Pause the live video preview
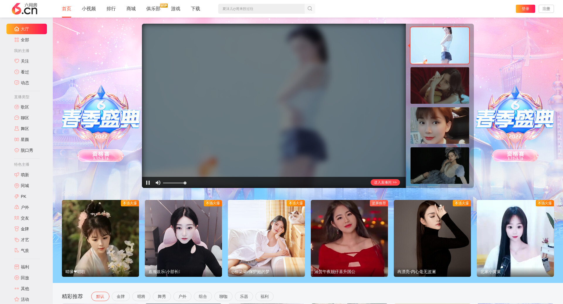 pos(148,183)
